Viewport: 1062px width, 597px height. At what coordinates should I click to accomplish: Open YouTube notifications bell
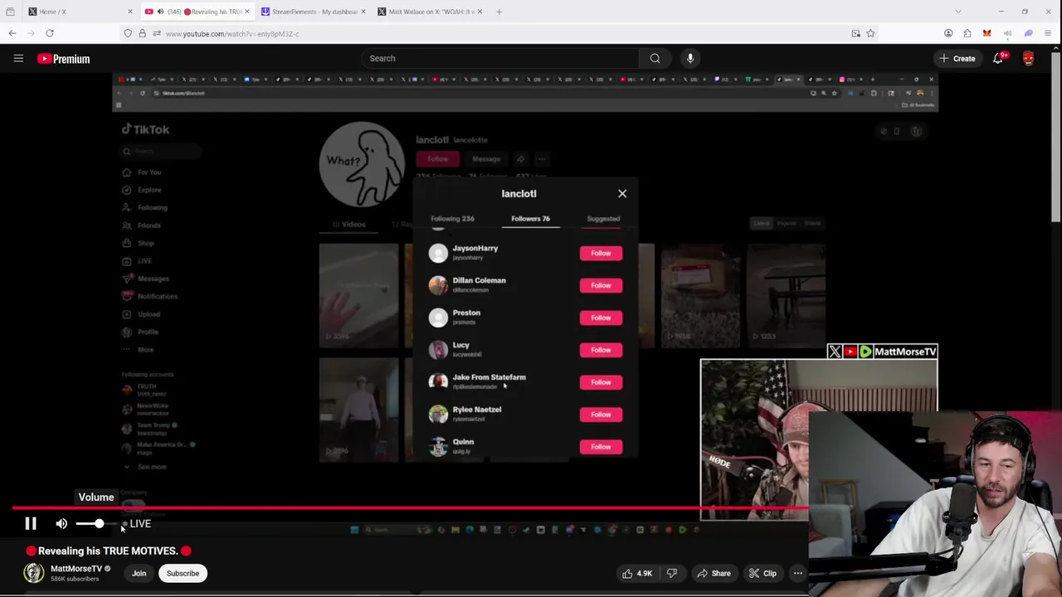[x=998, y=58]
